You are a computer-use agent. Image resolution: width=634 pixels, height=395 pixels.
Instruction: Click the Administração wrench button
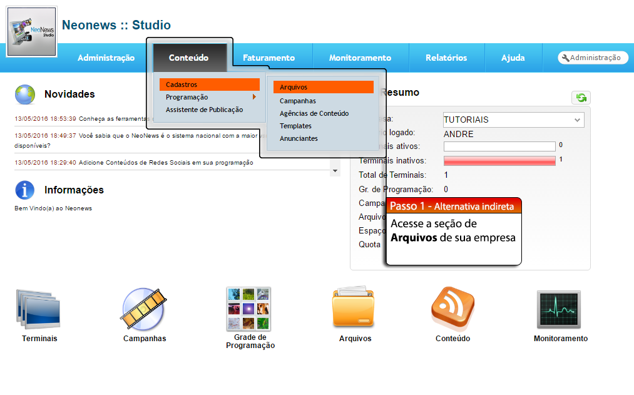click(593, 58)
